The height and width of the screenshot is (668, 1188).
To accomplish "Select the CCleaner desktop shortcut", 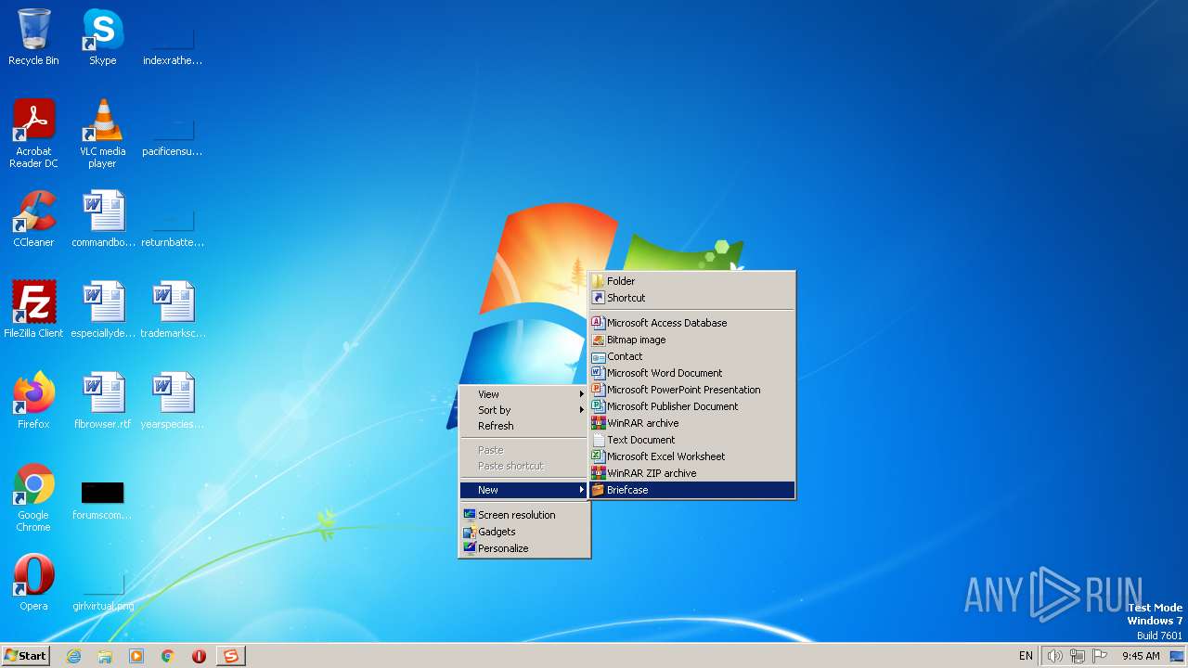I will [x=33, y=219].
